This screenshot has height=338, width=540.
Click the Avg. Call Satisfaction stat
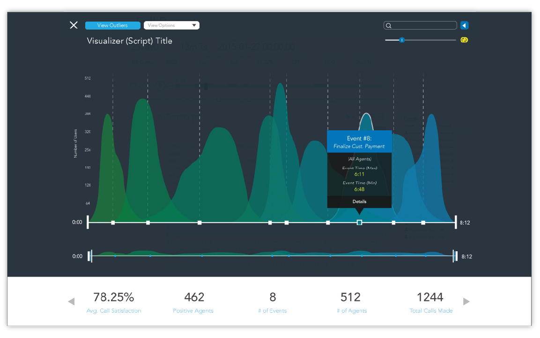tap(114, 302)
